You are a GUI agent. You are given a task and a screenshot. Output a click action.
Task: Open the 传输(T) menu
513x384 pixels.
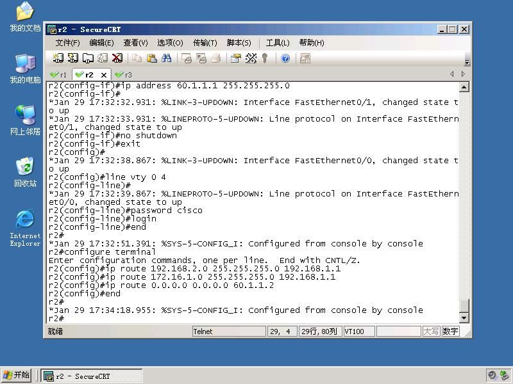[205, 43]
